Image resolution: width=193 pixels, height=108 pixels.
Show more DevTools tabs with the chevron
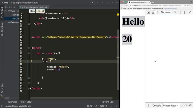tap(175, 12)
